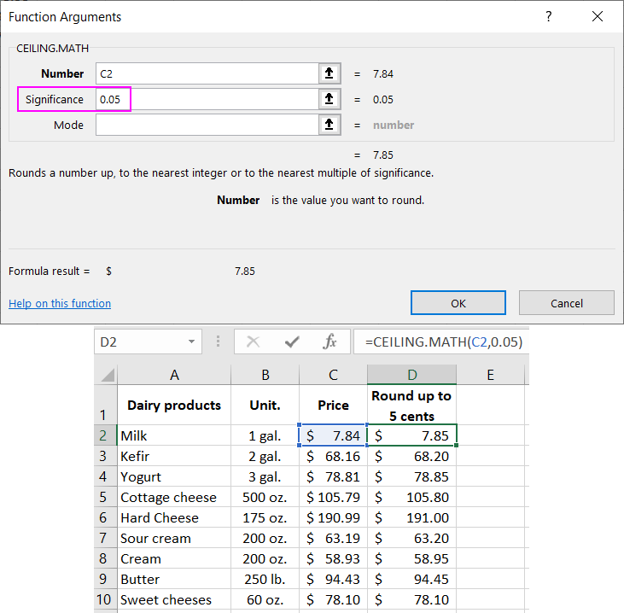Select row 5 header
This screenshot has width=624, height=613.
(x=105, y=497)
